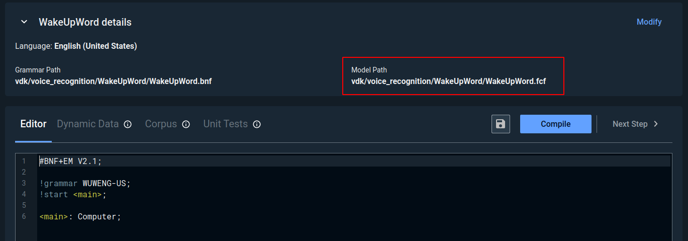This screenshot has width=688, height=241.
Task: Click the !start <main> line
Action: (x=73, y=194)
